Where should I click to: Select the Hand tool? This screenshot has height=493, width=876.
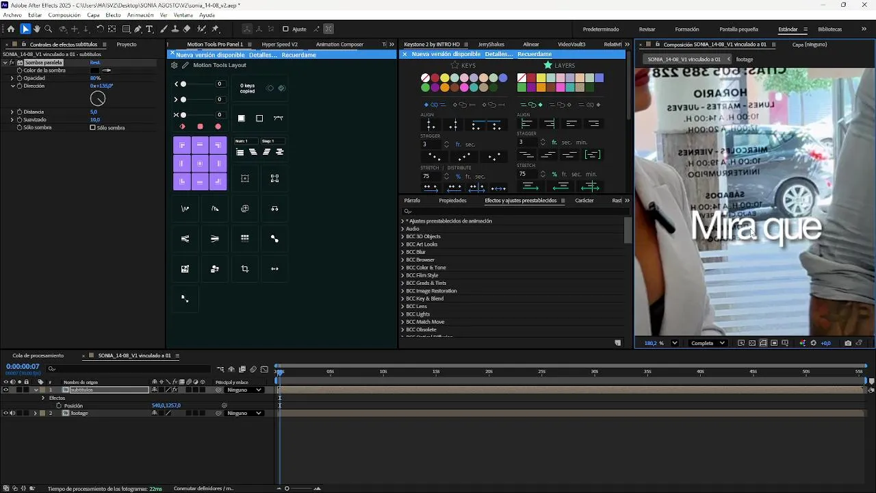(37, 29)
